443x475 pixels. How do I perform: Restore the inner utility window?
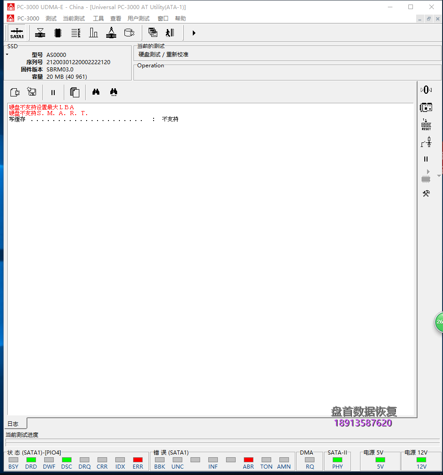[428, 19]
